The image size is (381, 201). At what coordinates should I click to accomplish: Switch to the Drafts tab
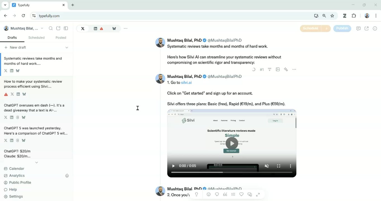pyautogui.click(x=12, y=37)
